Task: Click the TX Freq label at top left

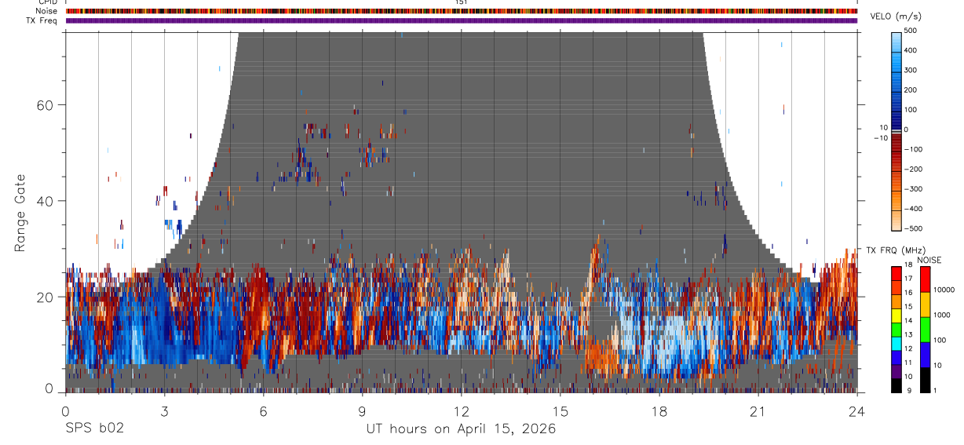Action: (42, 20)
